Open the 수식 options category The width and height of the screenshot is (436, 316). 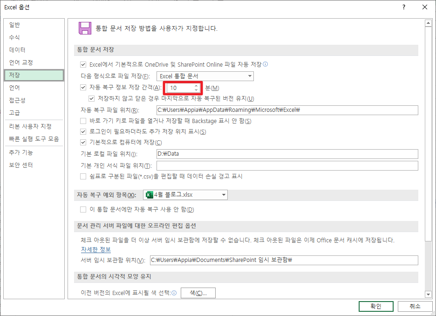34,37
